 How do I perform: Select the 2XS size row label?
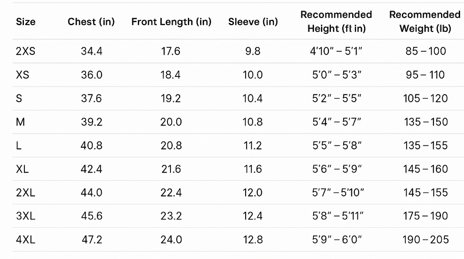25,51
